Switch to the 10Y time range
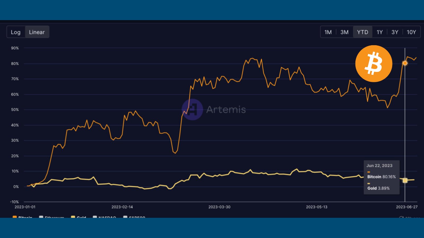 click(412, 32)
